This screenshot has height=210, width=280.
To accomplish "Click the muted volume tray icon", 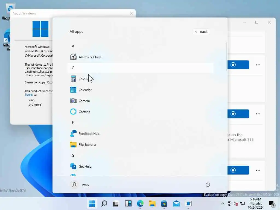I will pyautogui.click(x=236, y=203).
